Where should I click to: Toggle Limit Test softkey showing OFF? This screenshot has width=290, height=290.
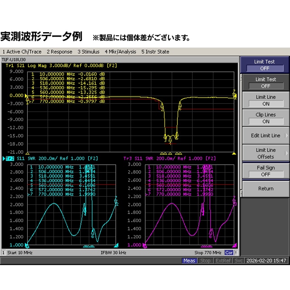(x=265, y=82)
